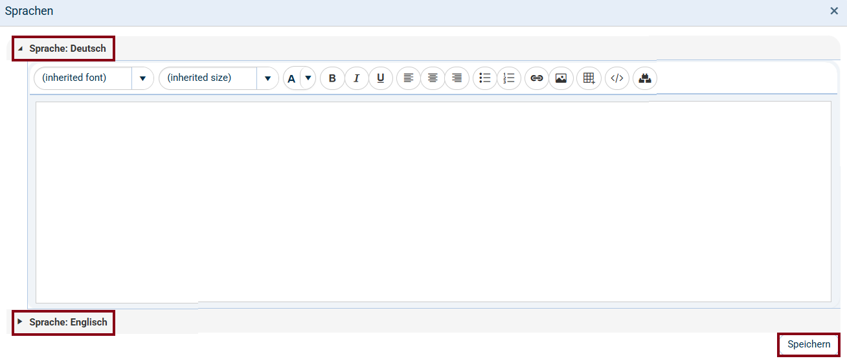Align text to the right
847x363 pixels.
click(x=457, y=78)
